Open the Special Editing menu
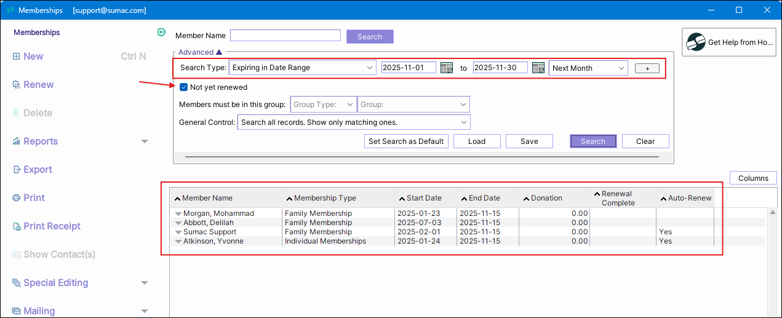Screen dimensions: 782x318 (x=55, y=283)
